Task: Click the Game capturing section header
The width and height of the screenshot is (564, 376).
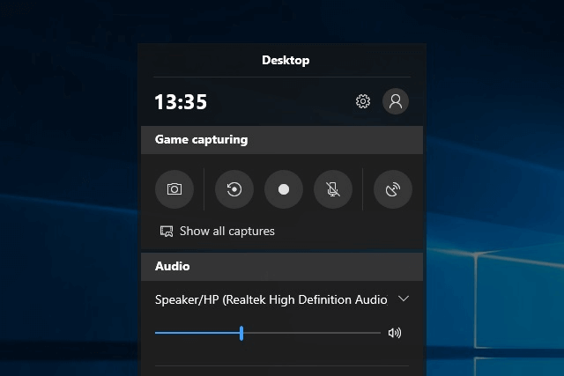Action: tap(282, 140)
